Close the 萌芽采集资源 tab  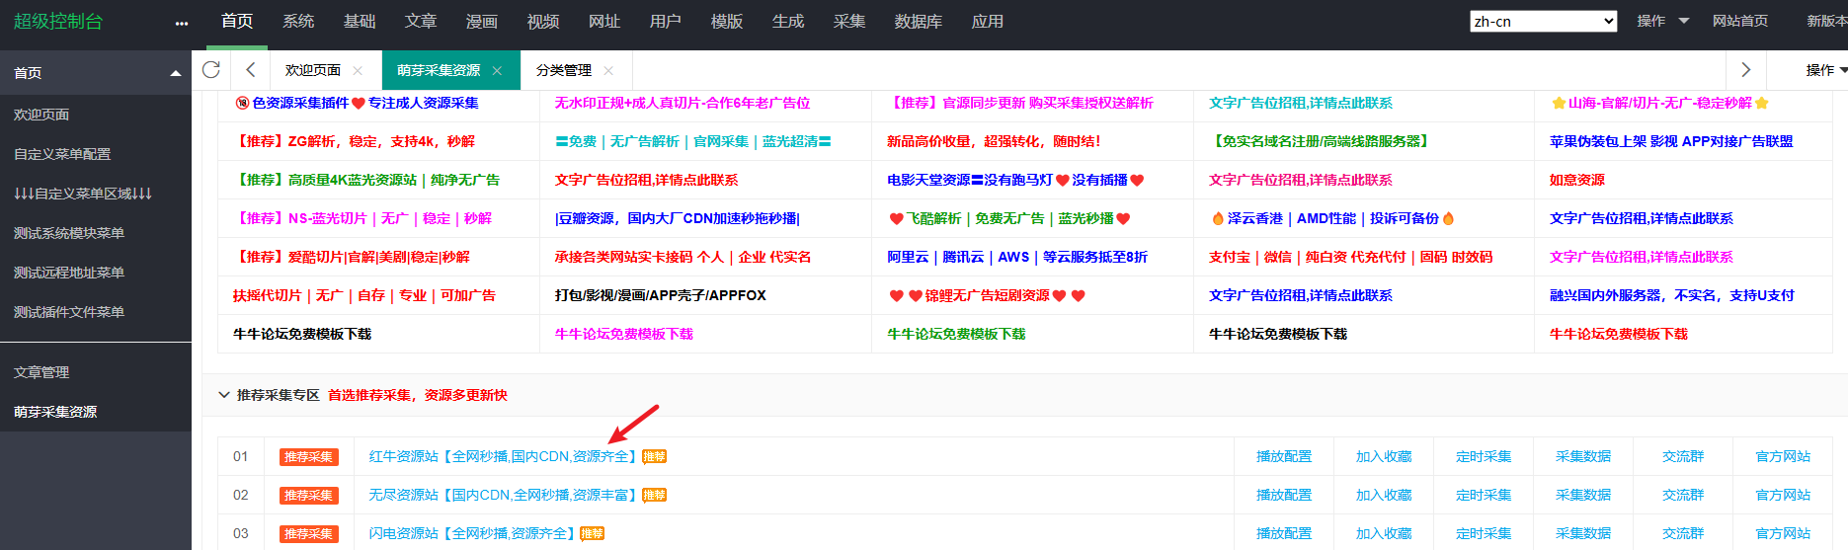497,71
